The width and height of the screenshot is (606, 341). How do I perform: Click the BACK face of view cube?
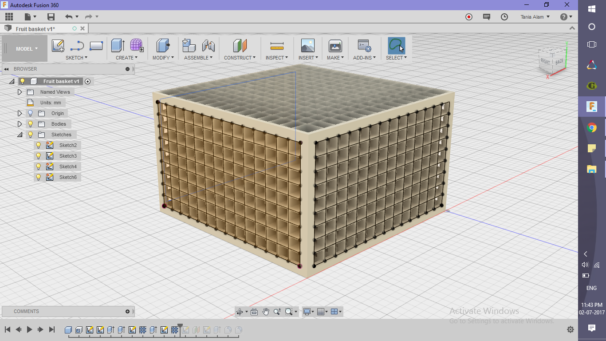click(x=559, y=61)
